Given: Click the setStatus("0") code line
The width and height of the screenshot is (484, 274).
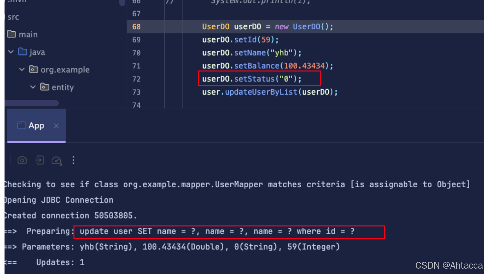Looking at the screenshot, I should (252, 79).
